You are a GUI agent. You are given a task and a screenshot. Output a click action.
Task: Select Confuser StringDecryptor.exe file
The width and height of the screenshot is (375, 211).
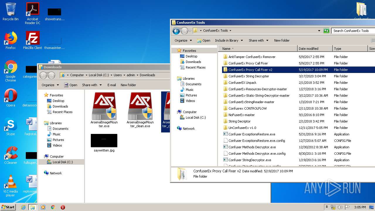click(250, 160)
